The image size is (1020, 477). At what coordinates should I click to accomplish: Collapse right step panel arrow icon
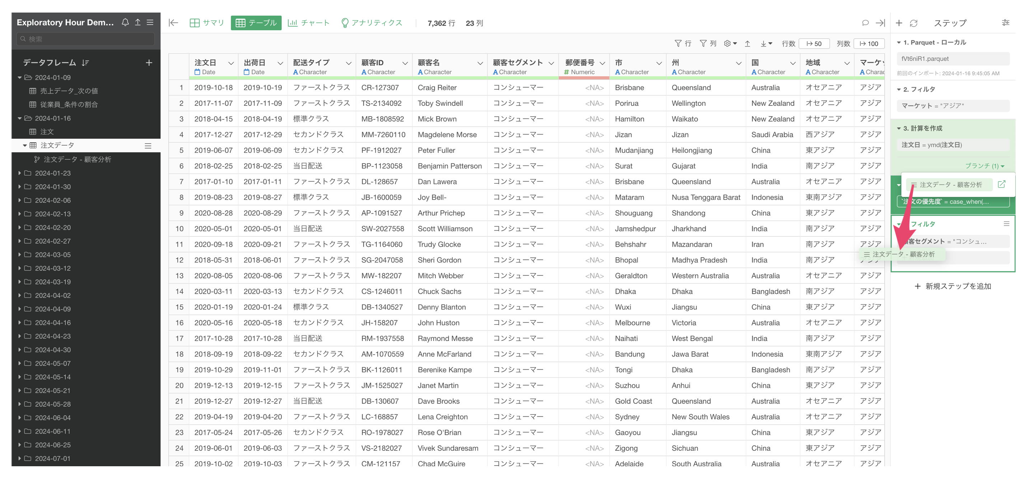[880, 23]
